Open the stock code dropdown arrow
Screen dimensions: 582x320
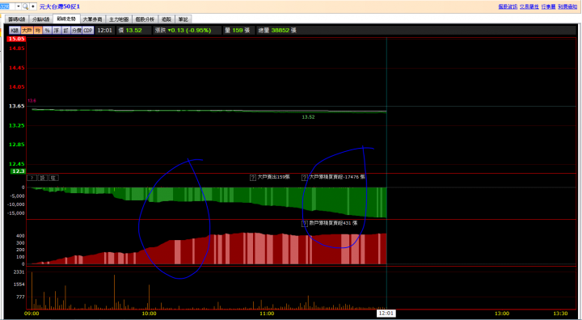click(x=19, y=6)
